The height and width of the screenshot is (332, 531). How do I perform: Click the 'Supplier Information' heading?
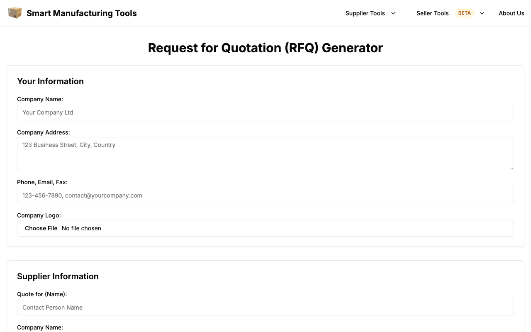[58, 276]
